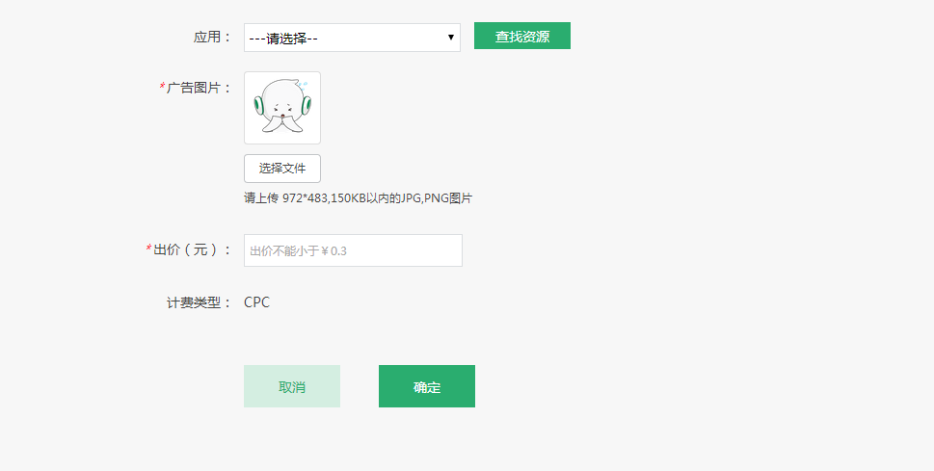Click the 查找资源 button
The width and height of the screenshot is (934, 471).
coord(522,36)
